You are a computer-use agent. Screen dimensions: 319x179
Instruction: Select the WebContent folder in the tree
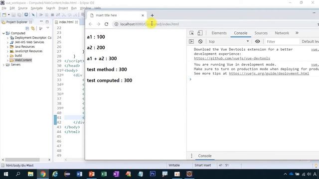click(23, 60)
